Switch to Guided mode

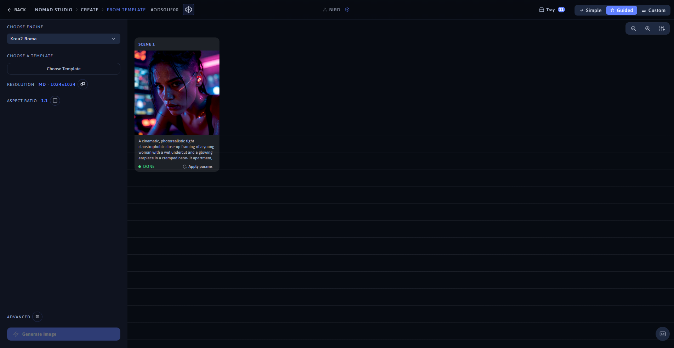click(x=622, y=10)
